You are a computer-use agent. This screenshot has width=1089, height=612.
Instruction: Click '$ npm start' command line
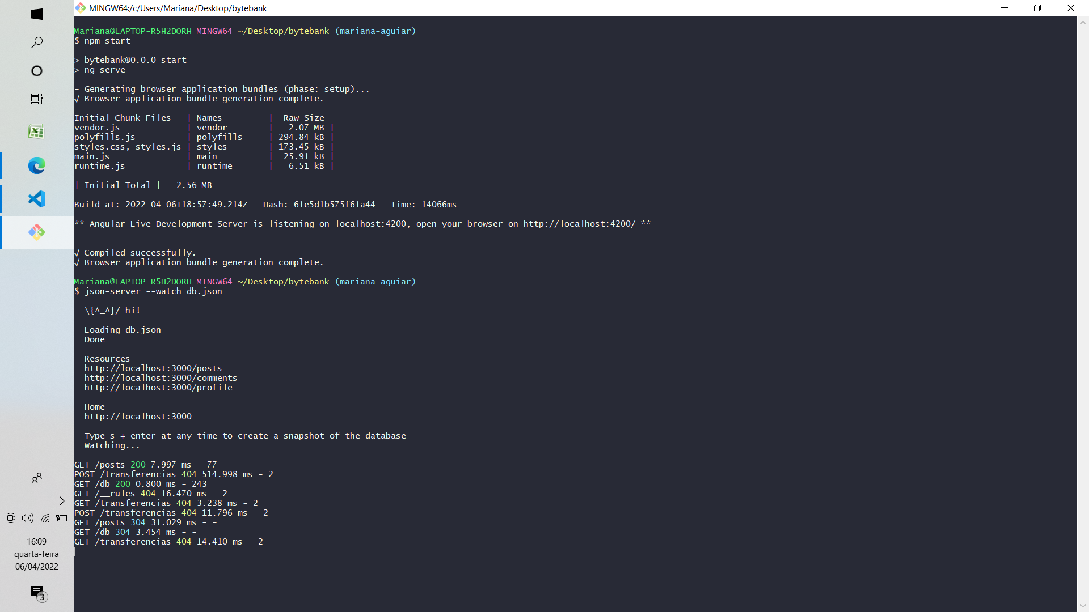(x=102, y=41)
